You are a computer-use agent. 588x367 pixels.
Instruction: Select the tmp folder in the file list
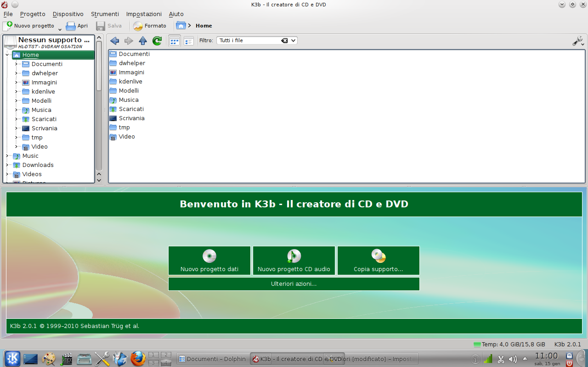[120, 127]
